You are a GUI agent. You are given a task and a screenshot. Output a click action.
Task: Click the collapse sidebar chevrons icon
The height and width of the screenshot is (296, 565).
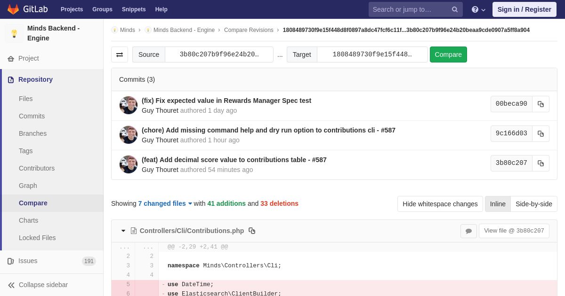click(11, 285)
